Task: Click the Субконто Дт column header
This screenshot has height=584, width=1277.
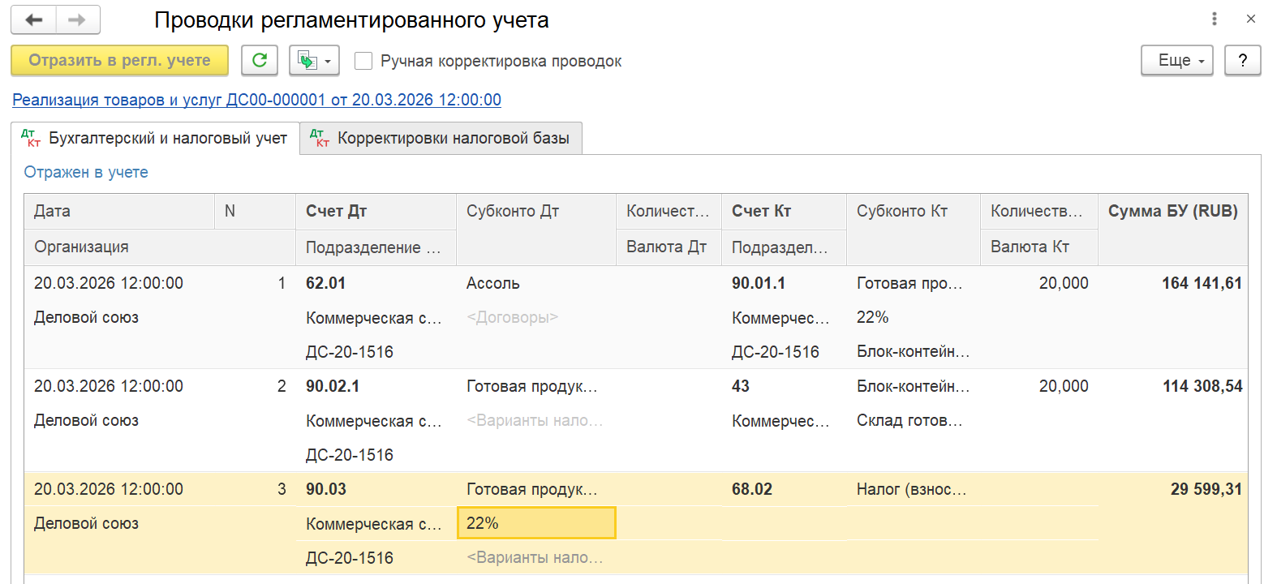Action: [535, 230]
